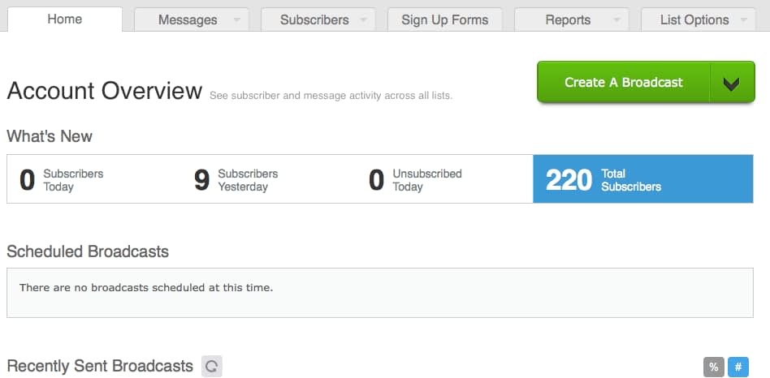Screen dimensions: 770x378
Task: Open the Home tab
Action: (65, 19)
